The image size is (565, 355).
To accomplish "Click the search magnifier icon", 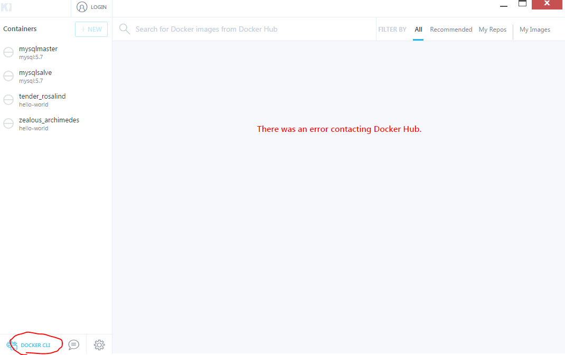I will [124, 29].
